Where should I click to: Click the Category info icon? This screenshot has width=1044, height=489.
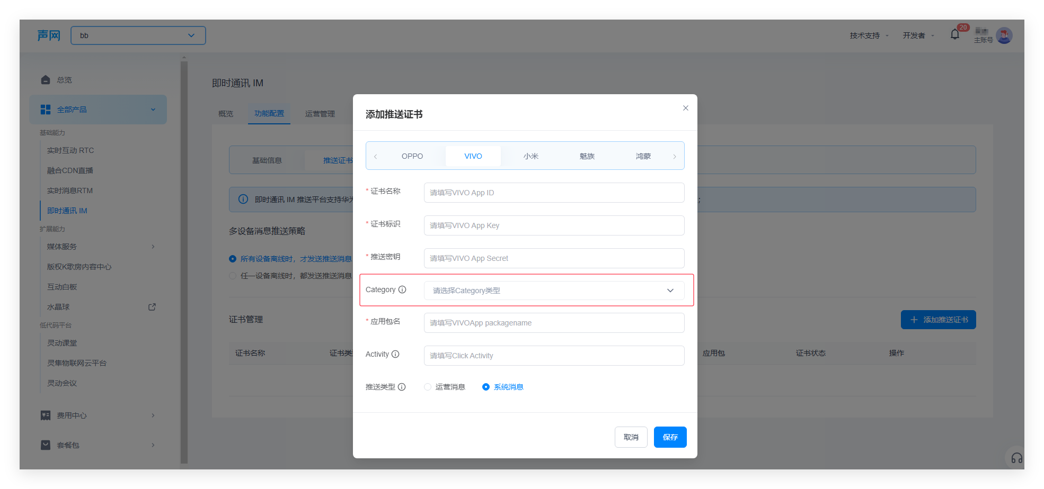(402, 289)
